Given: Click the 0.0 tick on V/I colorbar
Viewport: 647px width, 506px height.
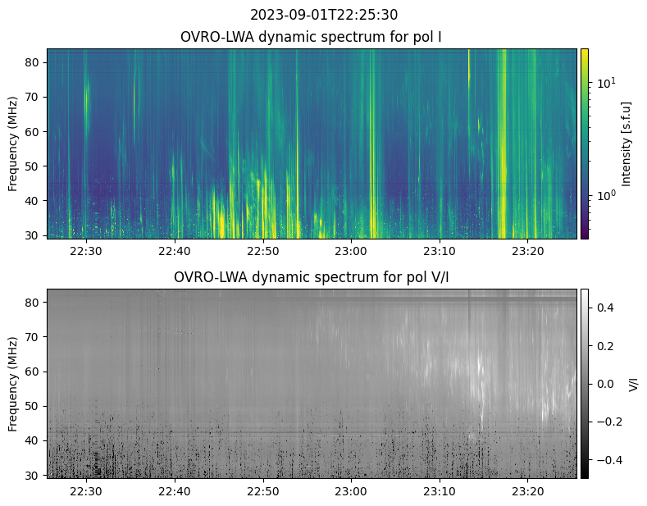Looking at the screenshot, I should (x=605, y=384).
